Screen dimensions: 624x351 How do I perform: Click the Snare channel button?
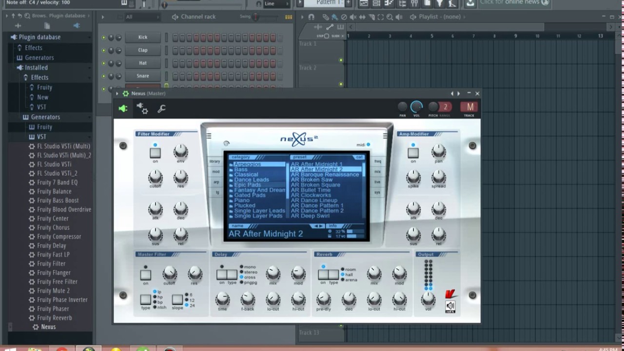point(143,76)
